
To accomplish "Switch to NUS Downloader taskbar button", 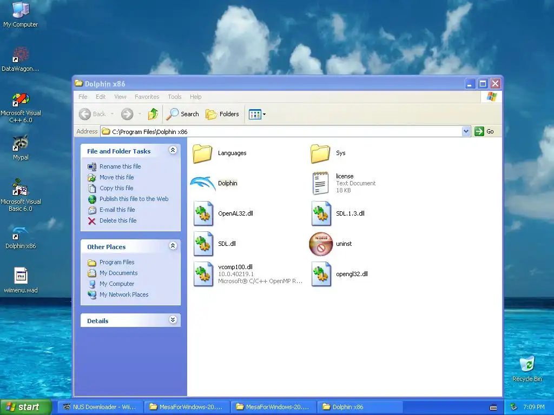I will pos(100,407).
